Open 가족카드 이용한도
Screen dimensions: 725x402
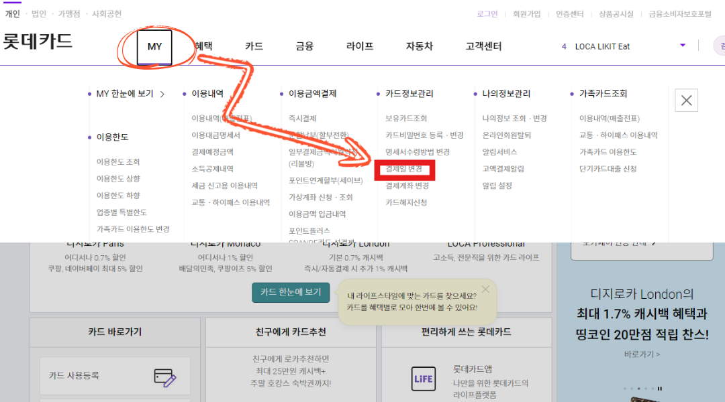click(608, 152)
